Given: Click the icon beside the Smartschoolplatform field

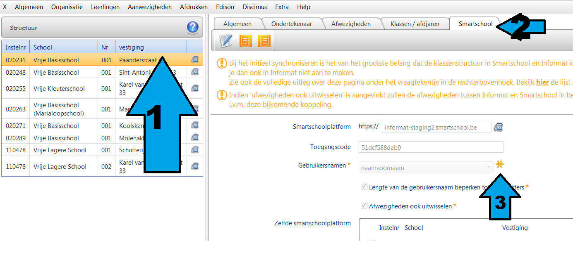Looking at the screenshot, I should (499, 127).
